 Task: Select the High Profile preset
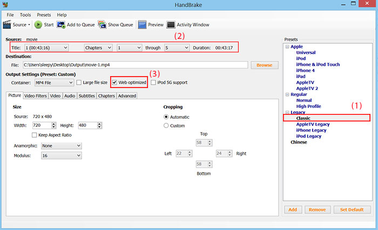click(x=308, y=106)
